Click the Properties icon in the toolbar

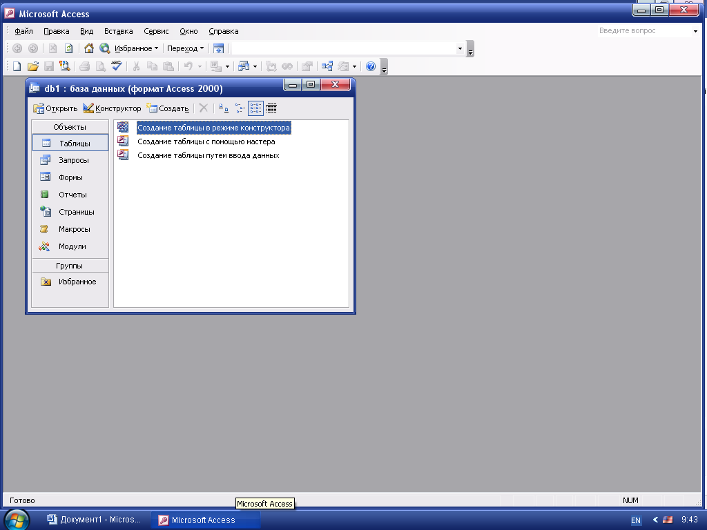(307, 66)
